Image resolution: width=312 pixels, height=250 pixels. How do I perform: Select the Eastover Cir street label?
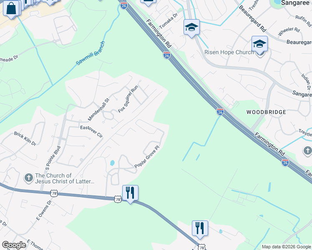coord(91,132)
